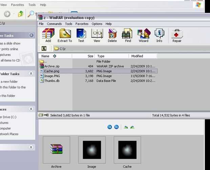Screen dimensions: 210x170
Task: Collapse the Other Places panel
Action: [31, 109]
